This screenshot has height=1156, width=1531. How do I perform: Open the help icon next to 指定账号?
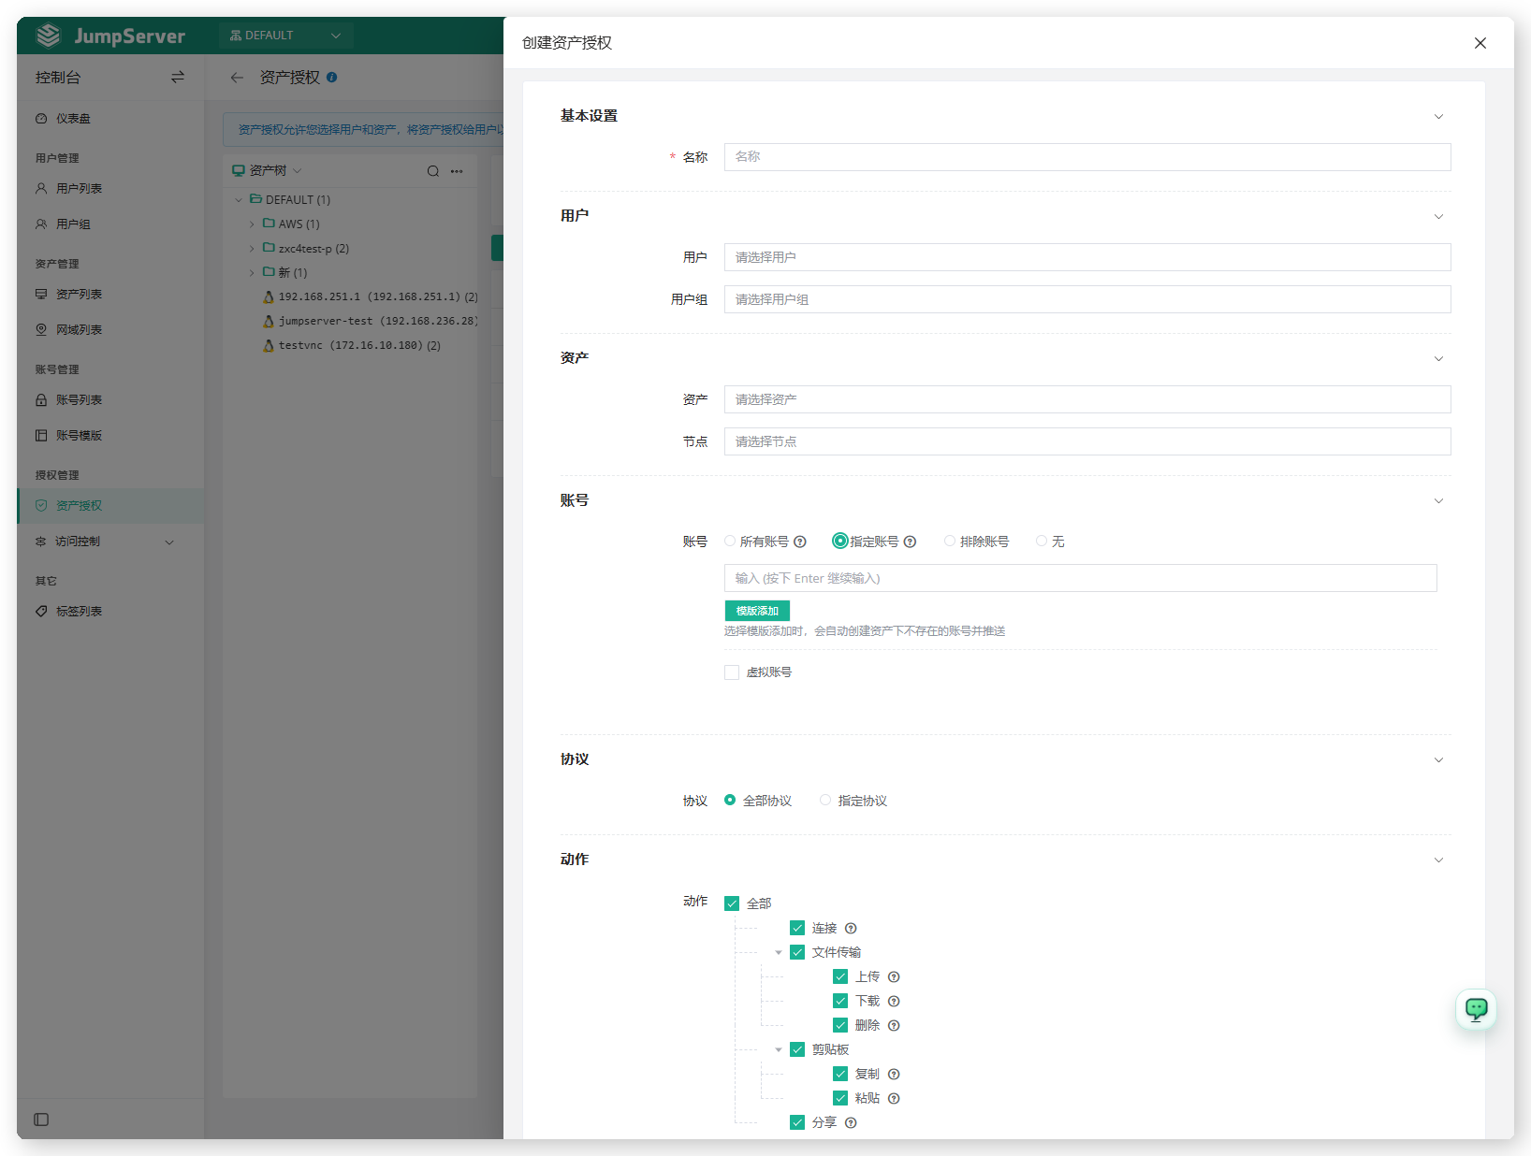tap(911, 542)
